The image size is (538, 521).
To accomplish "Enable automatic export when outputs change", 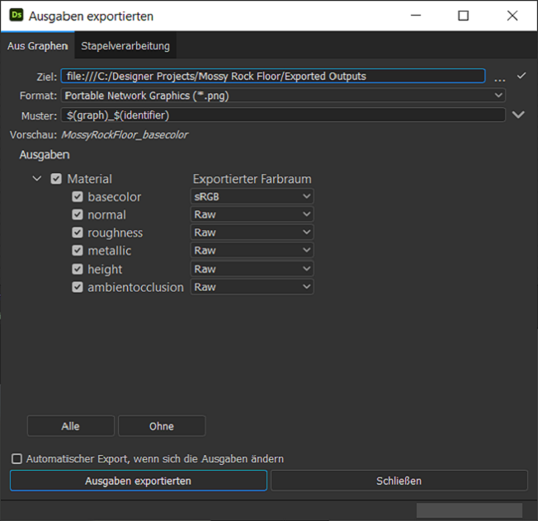I will (x=17, y=459).
